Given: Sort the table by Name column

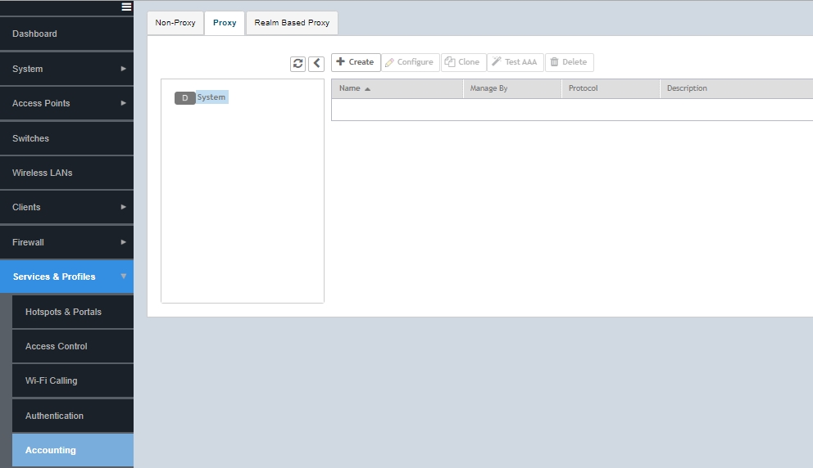Looking at the screenshot, I should (x=350, y=88).
